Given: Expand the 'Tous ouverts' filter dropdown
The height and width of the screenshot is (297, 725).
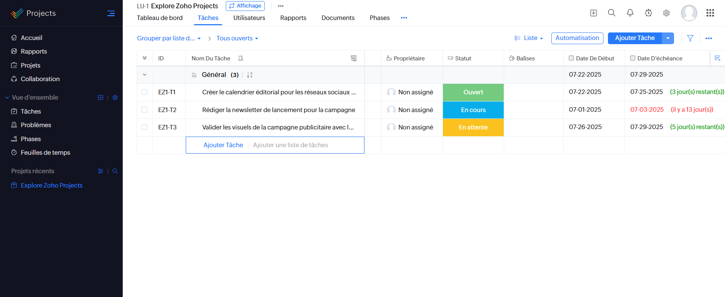Looking at the screenshot, I should [237, 38].
